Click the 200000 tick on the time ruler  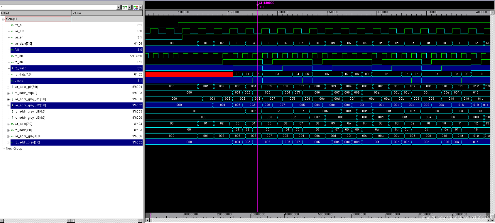tap(283, 12)
